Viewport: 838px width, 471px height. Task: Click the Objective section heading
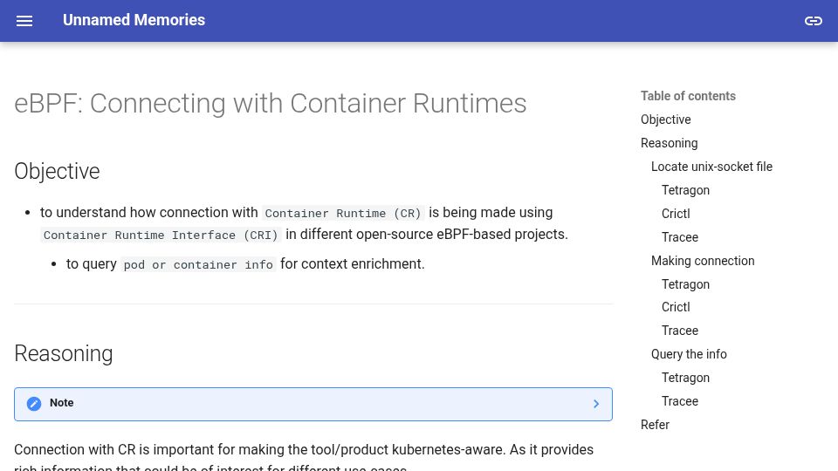[57, 172]
